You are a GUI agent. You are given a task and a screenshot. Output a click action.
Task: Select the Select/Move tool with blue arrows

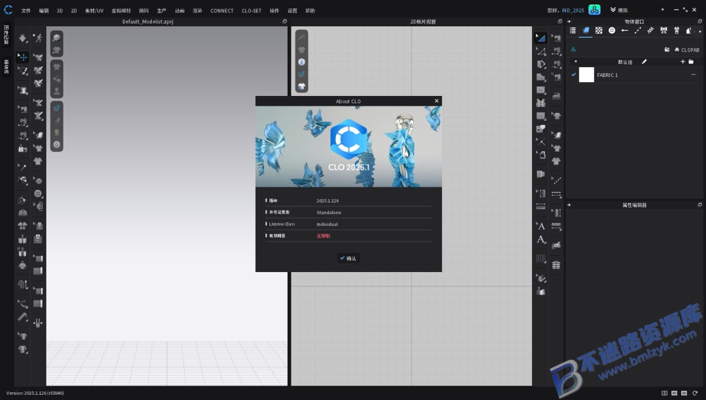click(22, 57)
